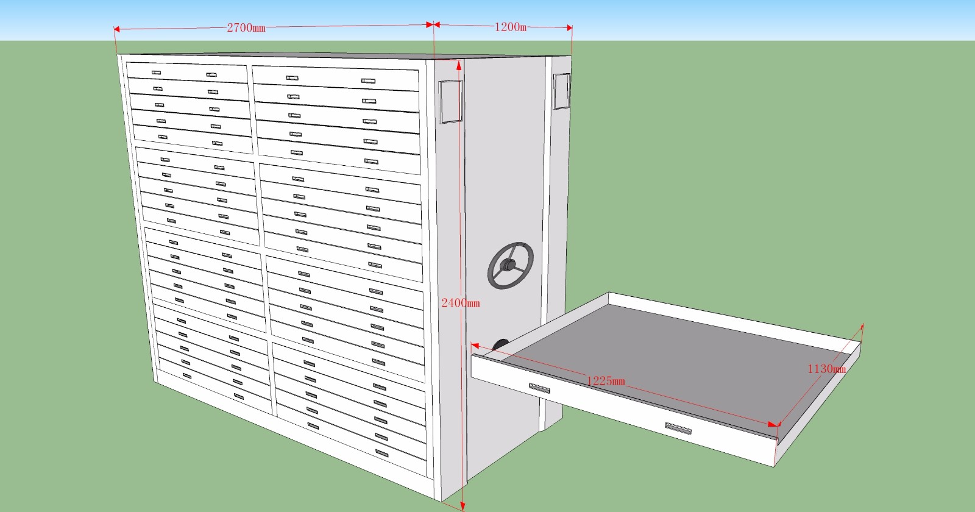Viewport: 975px width, 512px height.
Task: Click the 1130mm drawer depth label
Action: [x=826, y=369]
